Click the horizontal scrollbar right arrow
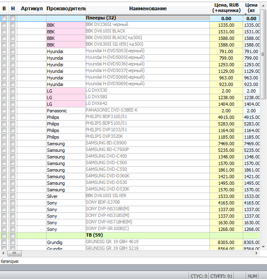 [256, 253]
